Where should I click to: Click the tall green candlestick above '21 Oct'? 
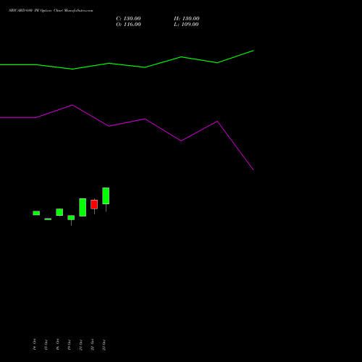83,207
